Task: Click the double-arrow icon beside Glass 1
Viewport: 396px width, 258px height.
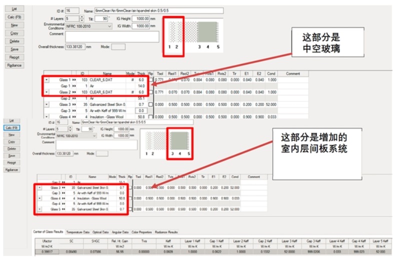Action: 75,79
